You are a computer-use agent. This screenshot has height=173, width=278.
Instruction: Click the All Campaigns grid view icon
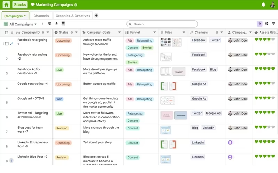tap(6, 24)
